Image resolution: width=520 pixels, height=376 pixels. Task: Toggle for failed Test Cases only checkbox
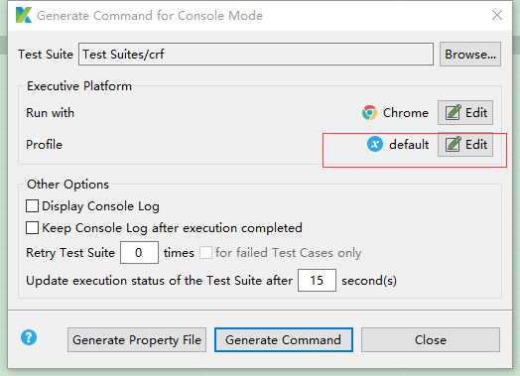point(205,253)
